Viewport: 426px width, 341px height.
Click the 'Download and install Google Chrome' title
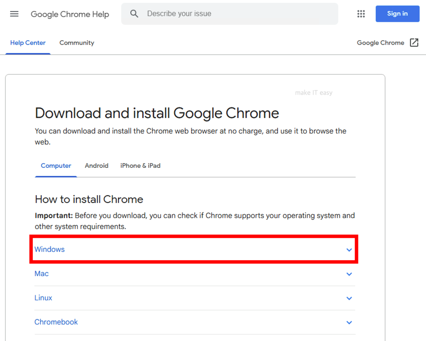[x=157, y=113]
